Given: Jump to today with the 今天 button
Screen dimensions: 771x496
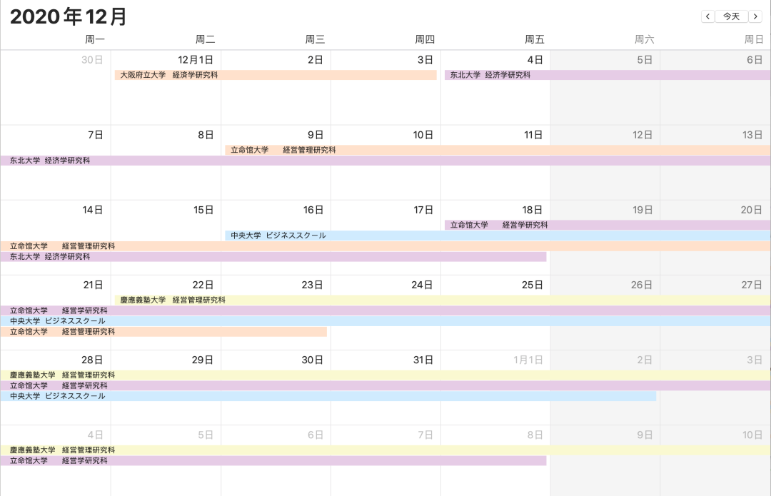Looking at the screenshot, I should [731, 16].
